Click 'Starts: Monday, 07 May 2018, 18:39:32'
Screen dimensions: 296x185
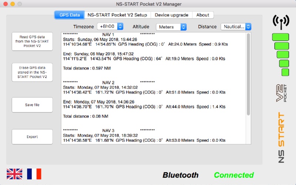pyautogui.click(x=100, y=135)
